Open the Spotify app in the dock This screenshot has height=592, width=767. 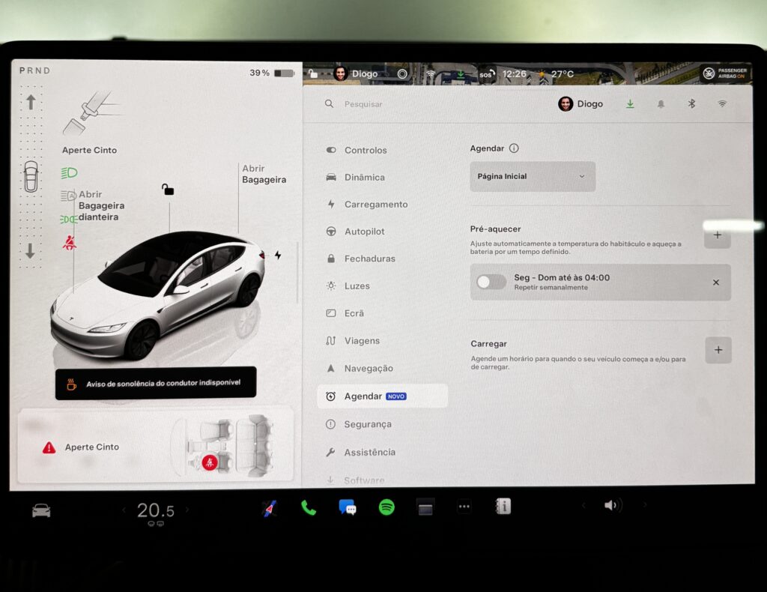386,507
